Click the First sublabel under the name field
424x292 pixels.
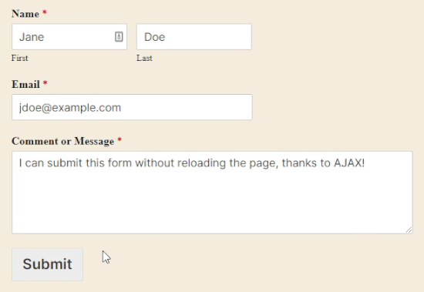20,58
